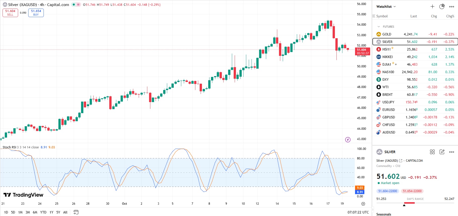Select the YTD time range tab
Viewport: 458px width, 216px height.
43,212
